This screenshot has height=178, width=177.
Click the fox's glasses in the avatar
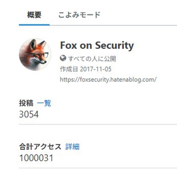point(41,55)
